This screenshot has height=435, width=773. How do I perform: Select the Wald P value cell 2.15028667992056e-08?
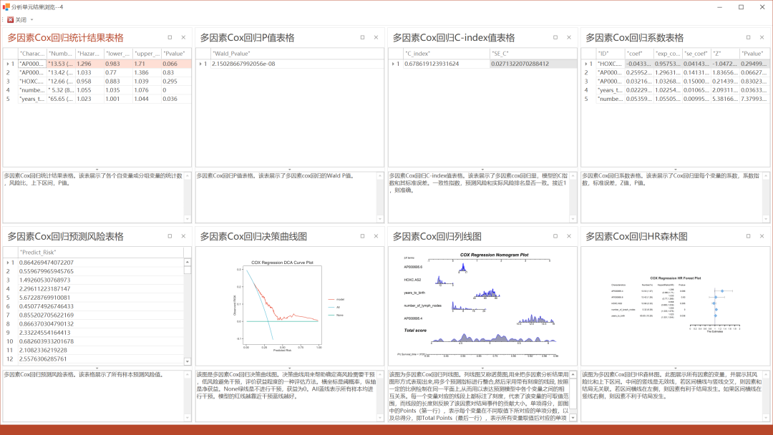click(x=297, y=64)
